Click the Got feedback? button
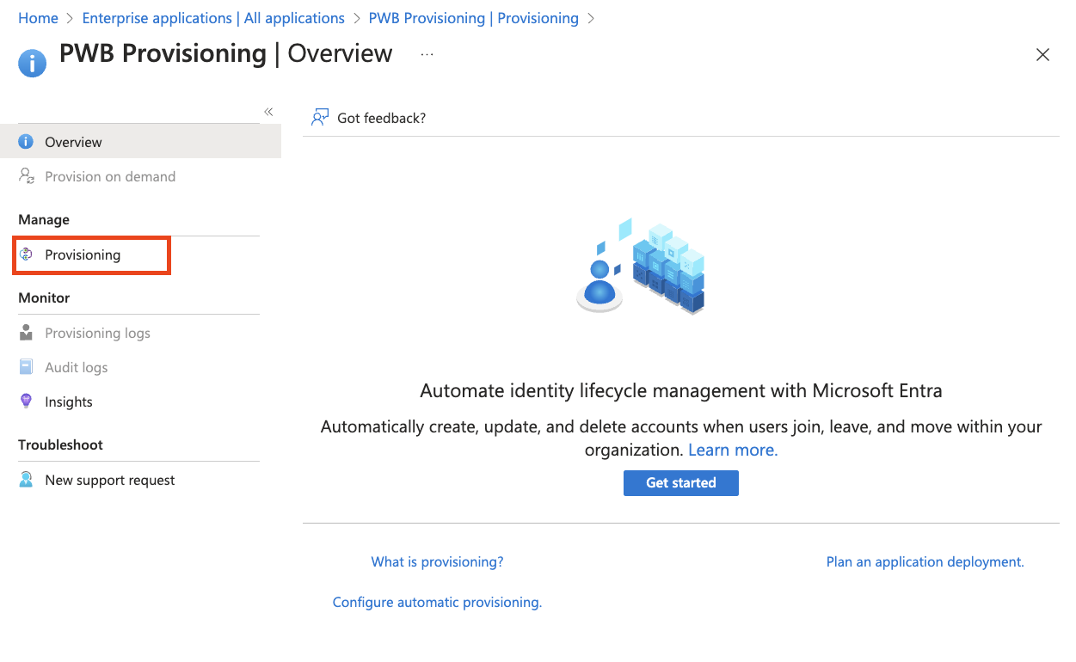 click(369, 118)
